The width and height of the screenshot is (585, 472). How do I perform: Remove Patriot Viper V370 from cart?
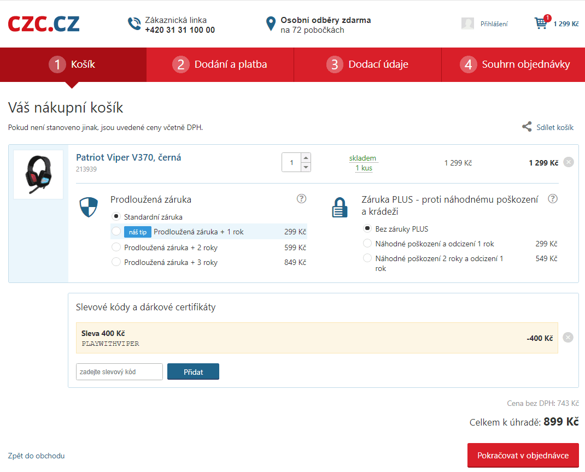click(569, 162)
